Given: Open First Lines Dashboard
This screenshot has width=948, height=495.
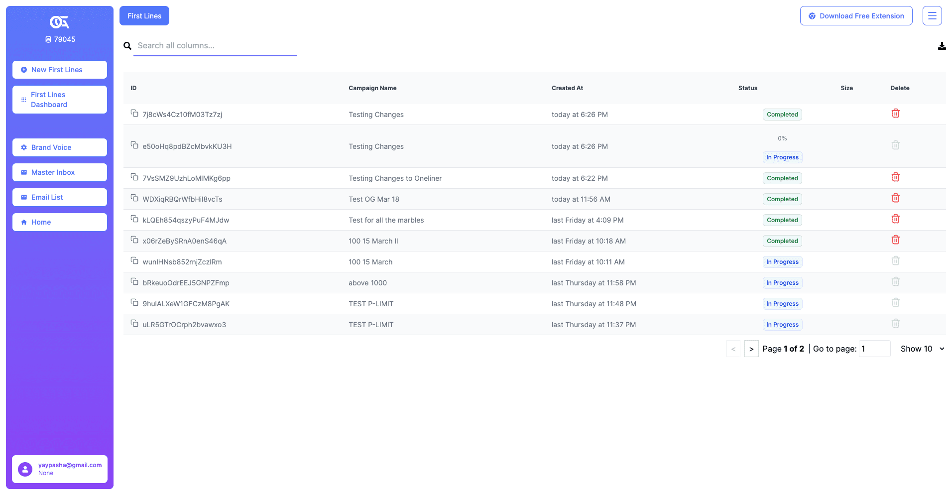Looking at the screenshot, I should coord(60,100).
